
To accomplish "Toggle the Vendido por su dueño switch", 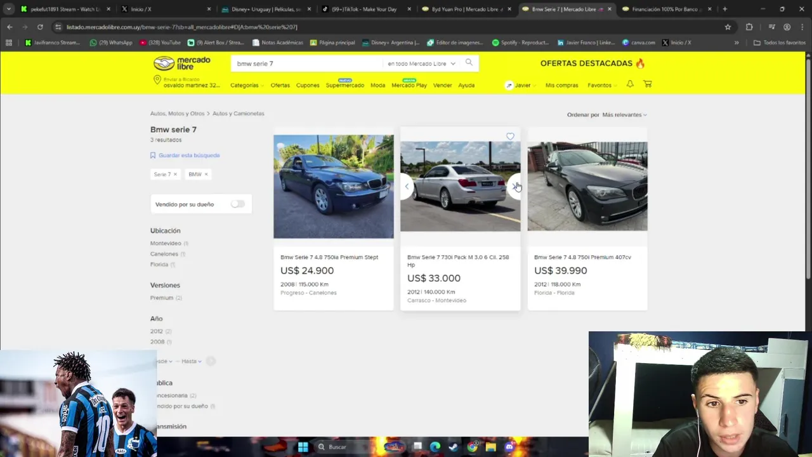I will tap(237, 204).
